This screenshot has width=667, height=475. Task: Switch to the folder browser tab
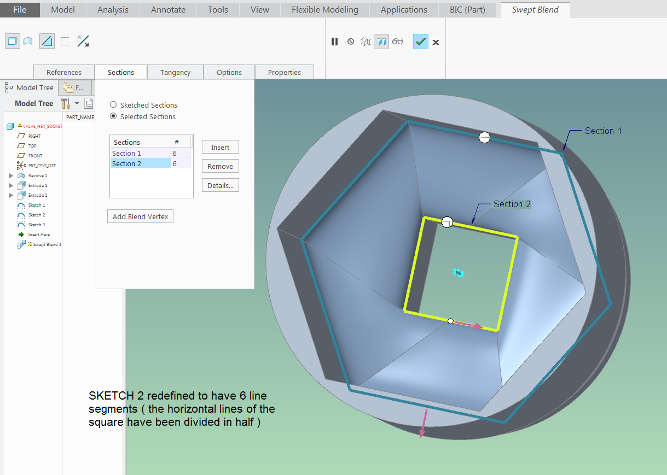tap(74, 87)
